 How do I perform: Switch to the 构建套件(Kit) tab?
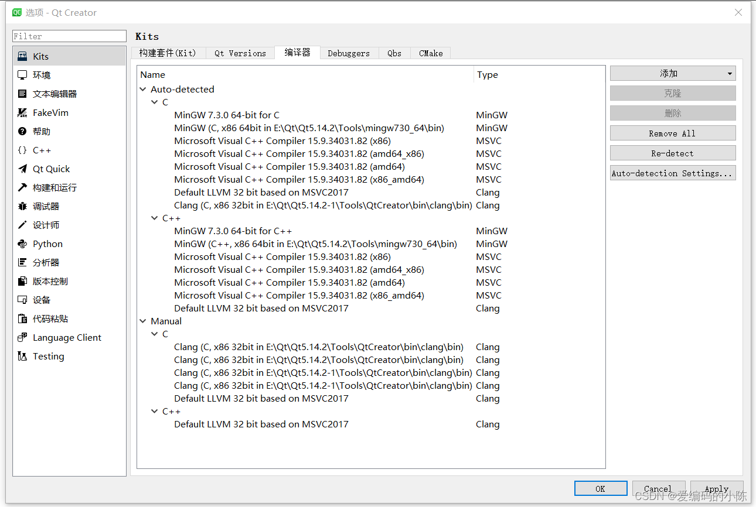[x=168, y=53]
